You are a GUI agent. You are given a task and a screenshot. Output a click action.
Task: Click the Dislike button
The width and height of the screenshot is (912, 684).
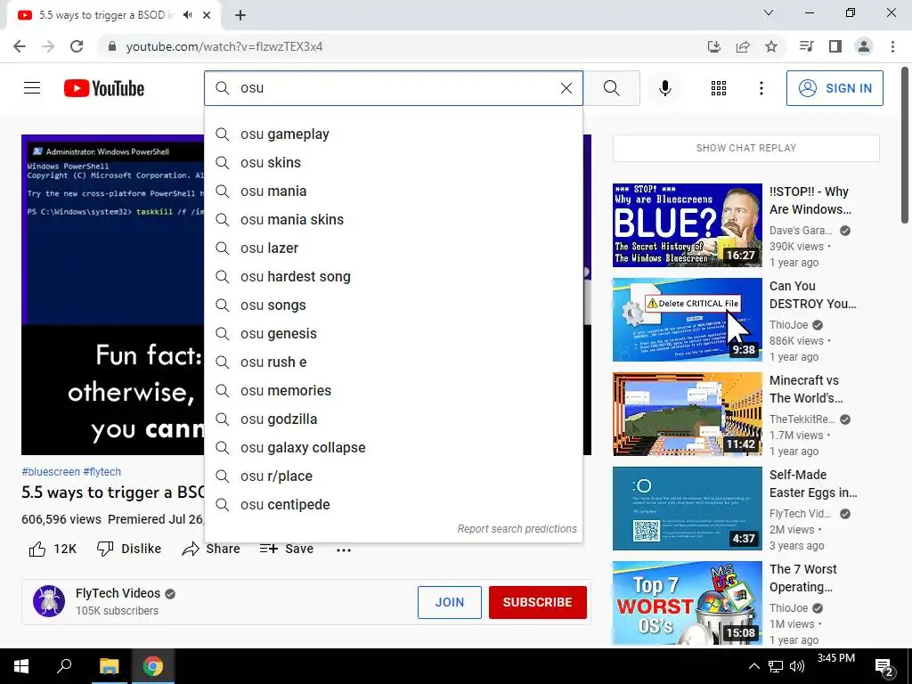coord(128,549)
